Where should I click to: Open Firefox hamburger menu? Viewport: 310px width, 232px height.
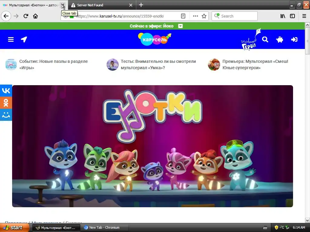(304, 16)
